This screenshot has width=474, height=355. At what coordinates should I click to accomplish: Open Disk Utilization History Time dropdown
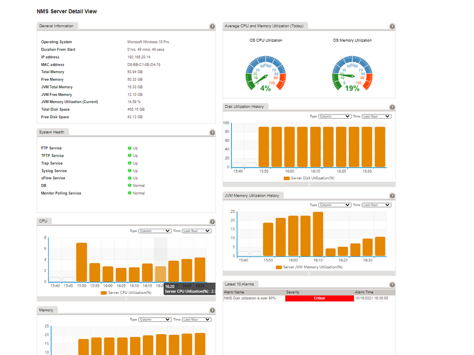point(376,116)
